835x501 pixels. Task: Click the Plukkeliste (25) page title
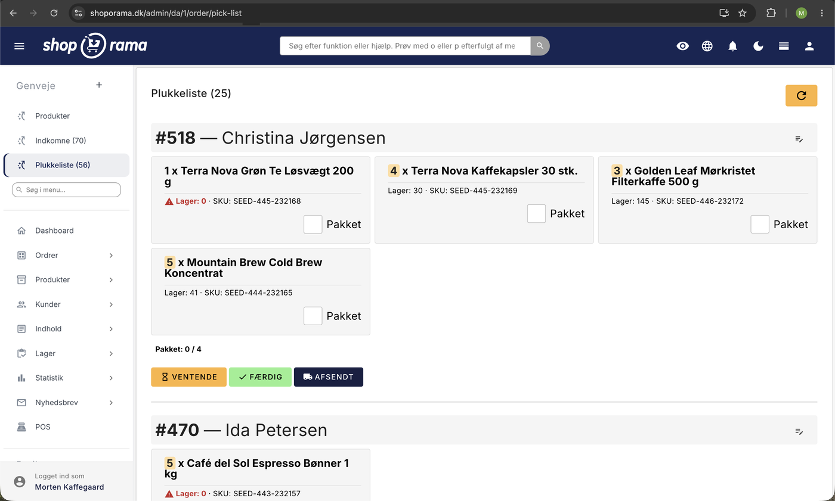(x=191, y=94)
